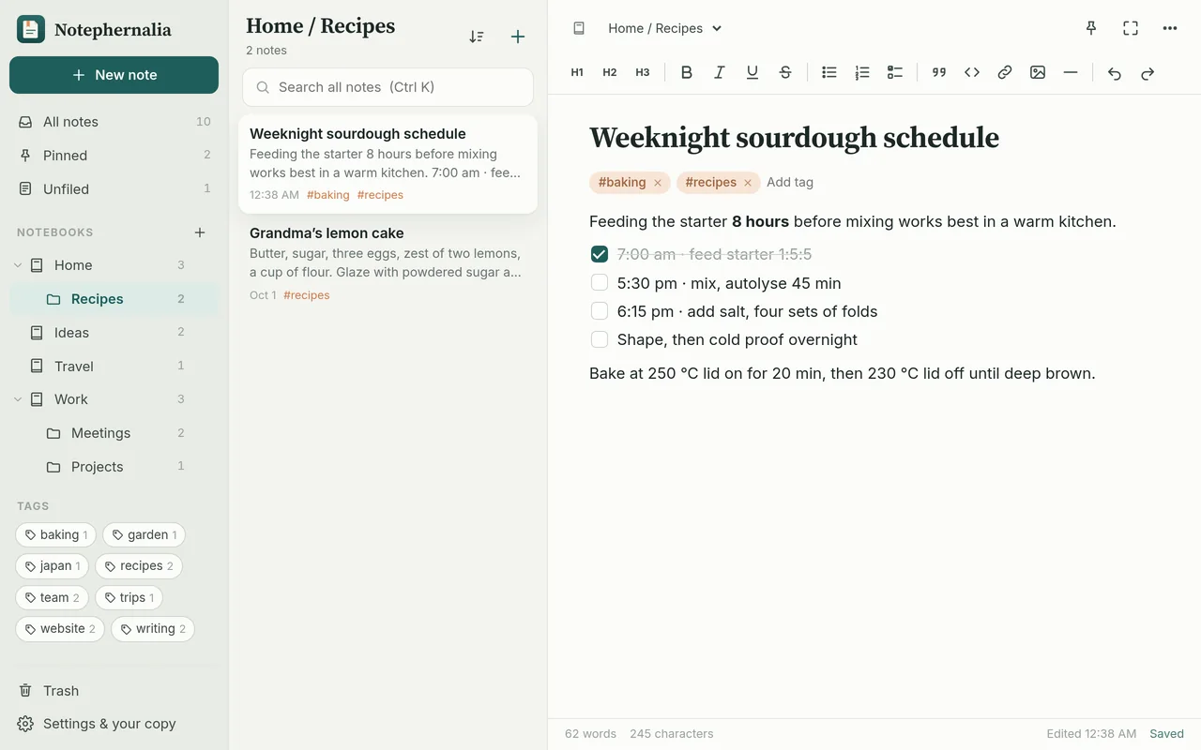Check the 6:15 pm add salt item

pos(600,310)
